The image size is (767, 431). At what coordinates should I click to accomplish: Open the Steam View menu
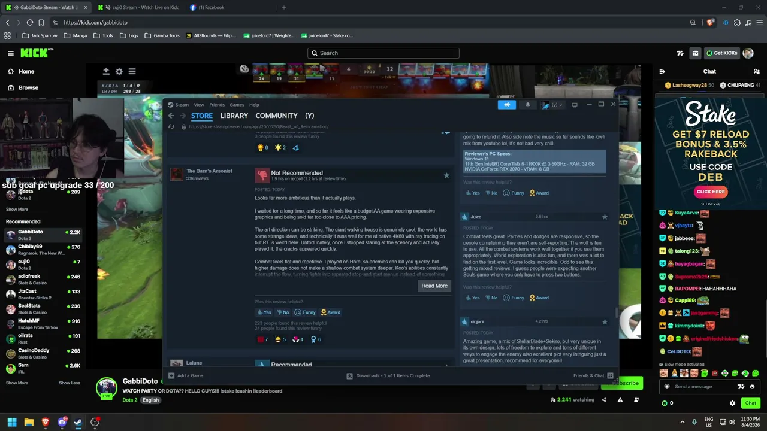click(199, 105)
